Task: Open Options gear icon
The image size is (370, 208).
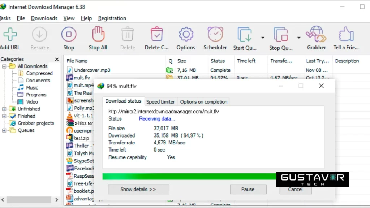Action: pyautogui.click(x=186, y=35)
